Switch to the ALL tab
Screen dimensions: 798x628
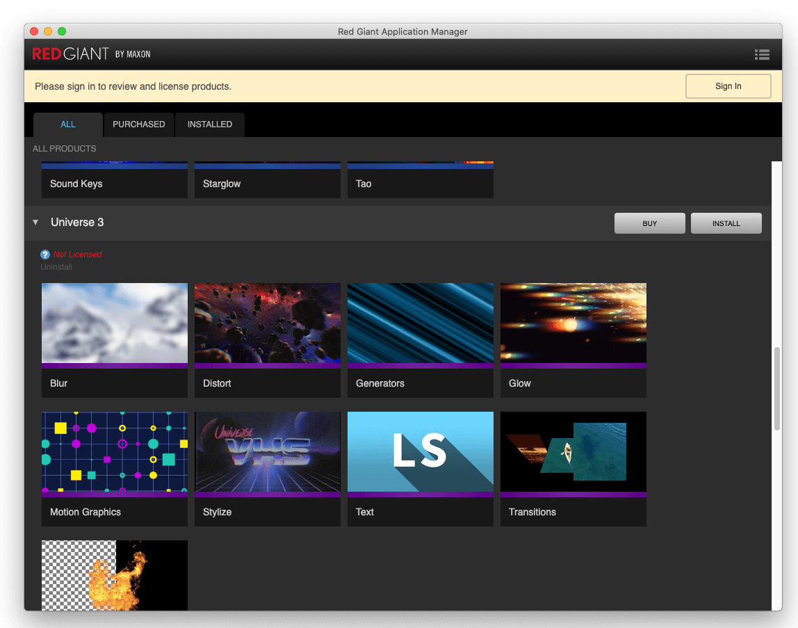67,124
